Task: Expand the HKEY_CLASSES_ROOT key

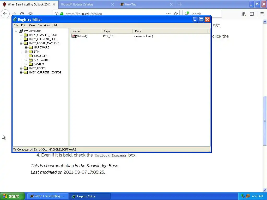Action: [21, 35]
